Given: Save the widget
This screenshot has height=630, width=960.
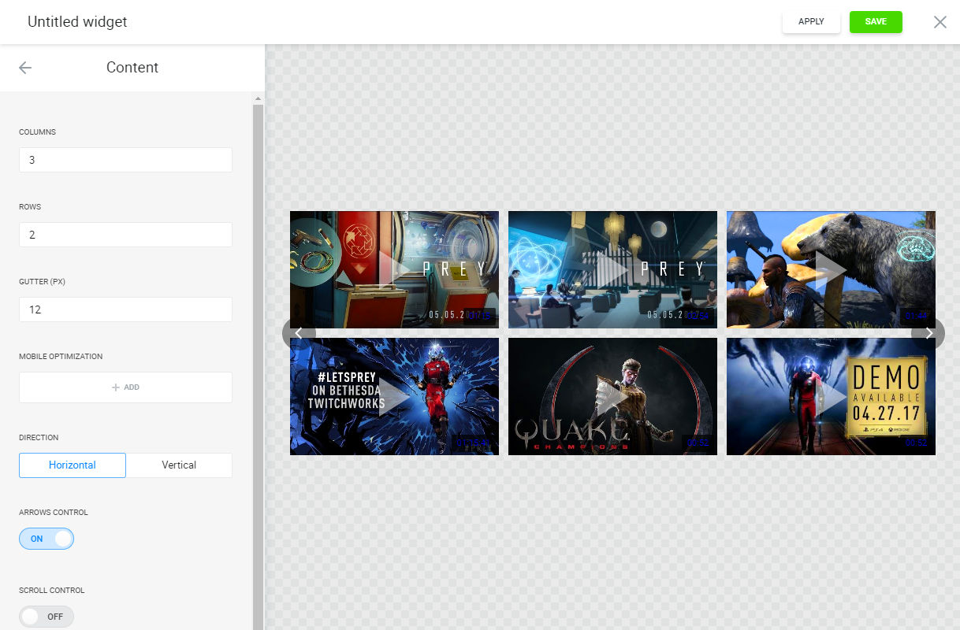Looking at the screenshot, I should click(876, 22).
